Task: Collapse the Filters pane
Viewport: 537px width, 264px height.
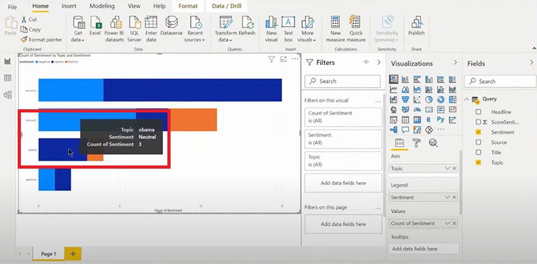Action: coord(379,63)
